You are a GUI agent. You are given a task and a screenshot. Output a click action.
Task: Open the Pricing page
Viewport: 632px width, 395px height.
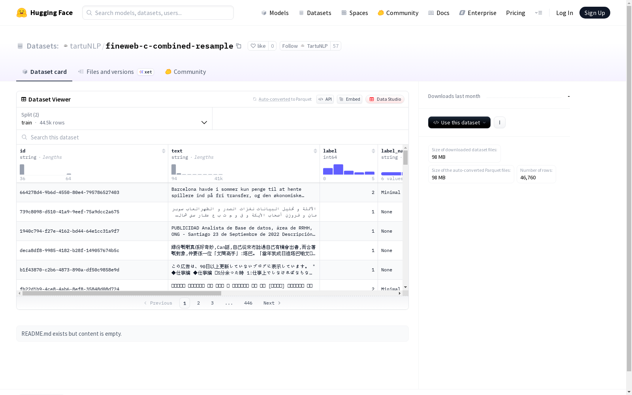515,13
